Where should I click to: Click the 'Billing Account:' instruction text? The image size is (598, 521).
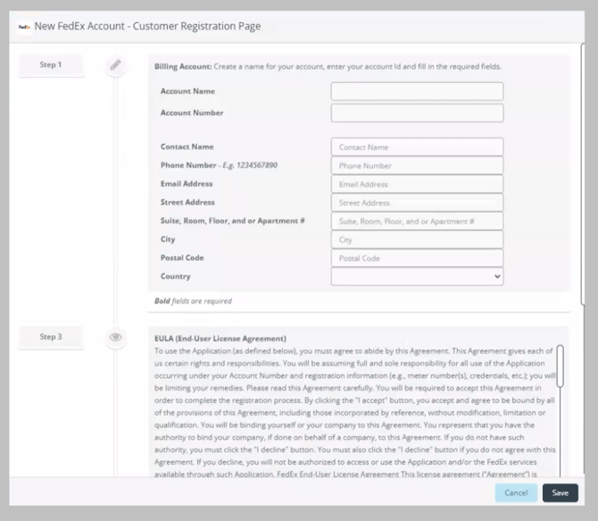click(x=328, y=66)
